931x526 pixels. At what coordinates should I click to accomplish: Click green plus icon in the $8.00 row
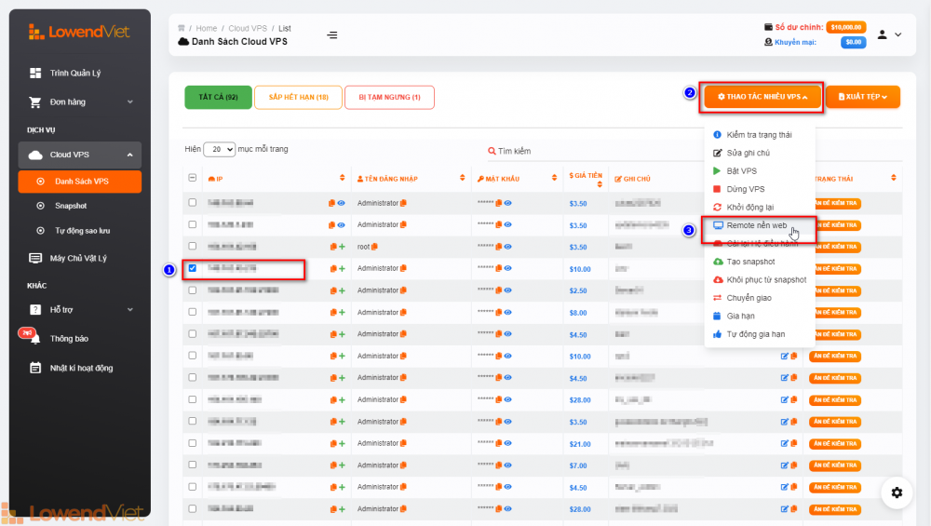pyautogui.click(x=342, y=312)
